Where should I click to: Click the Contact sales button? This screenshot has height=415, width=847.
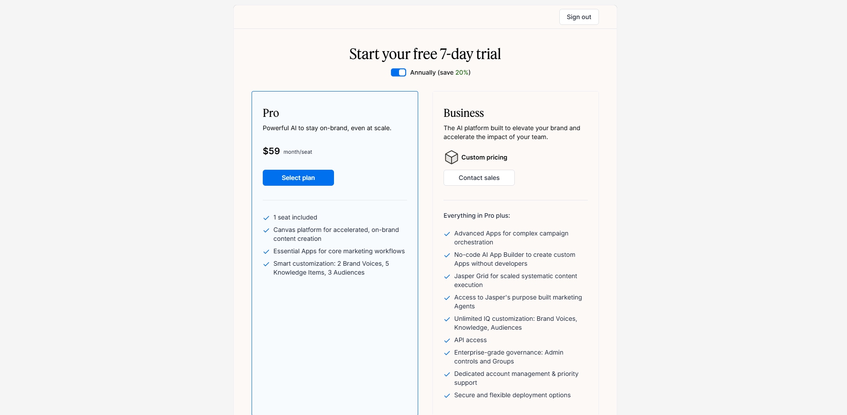point(479,178)
